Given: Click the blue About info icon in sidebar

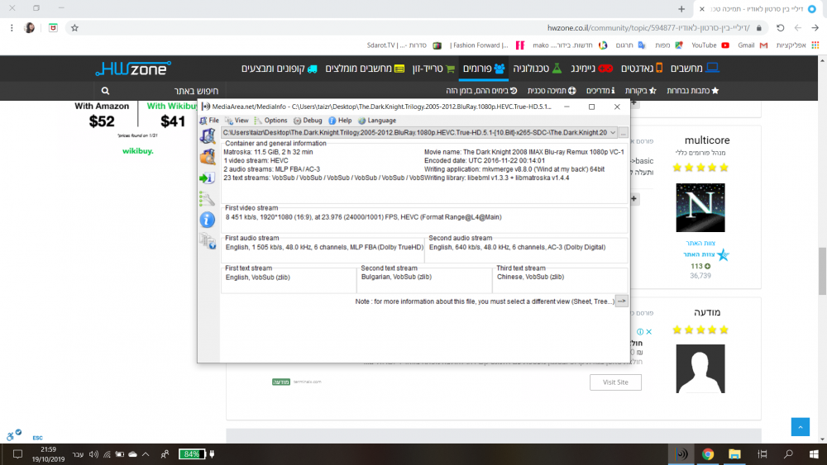Looking at the screenshot, I should coord(208,220).
